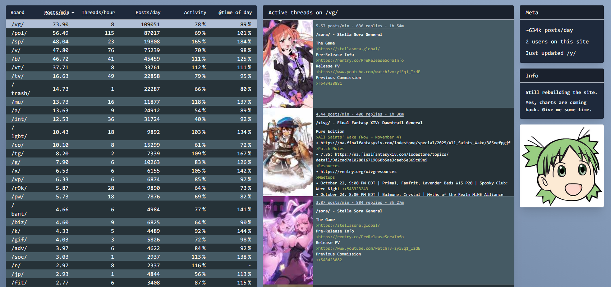Open PreReleaseSoraInfo rentry link in 804-replies thread
This screenshot has width=611, height=287.
pyautogui.click(x=360, y=237)
